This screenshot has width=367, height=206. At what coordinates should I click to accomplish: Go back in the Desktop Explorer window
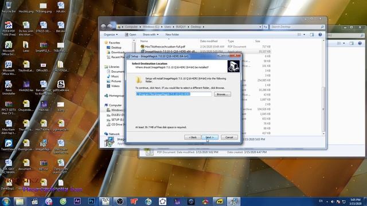103,27
